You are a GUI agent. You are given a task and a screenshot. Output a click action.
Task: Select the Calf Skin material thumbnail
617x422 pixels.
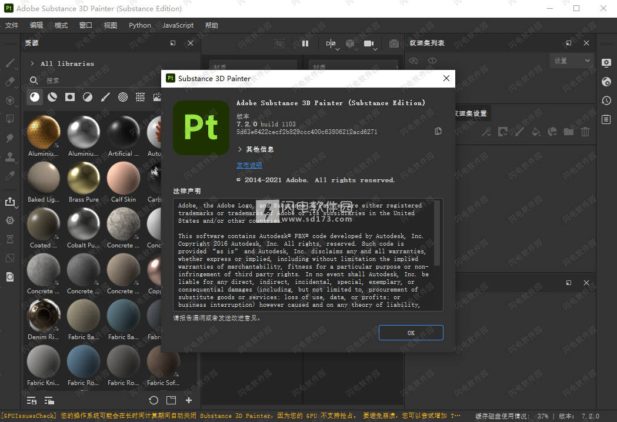tap(124, 182)
